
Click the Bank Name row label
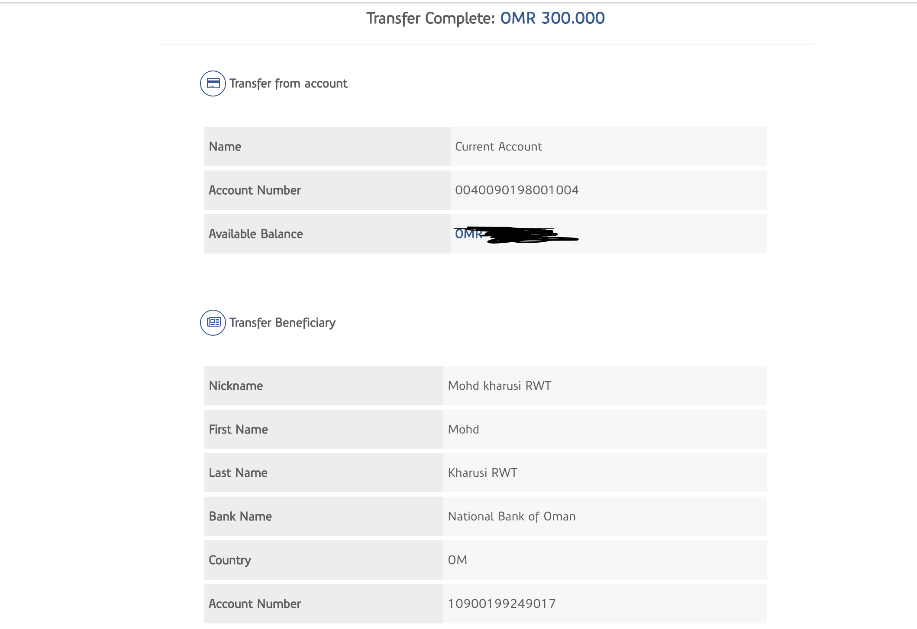coord(240,517)
